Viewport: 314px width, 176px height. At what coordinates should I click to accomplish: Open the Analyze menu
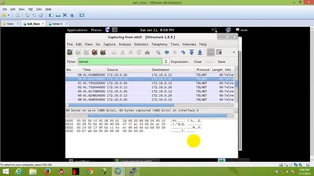[125, 44]
